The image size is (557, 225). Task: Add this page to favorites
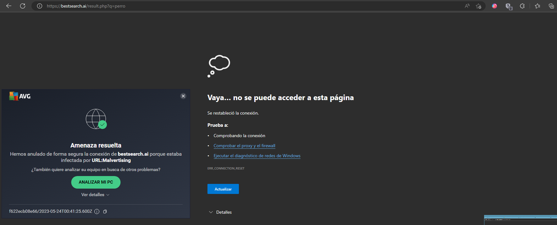[x=478, y=6]
